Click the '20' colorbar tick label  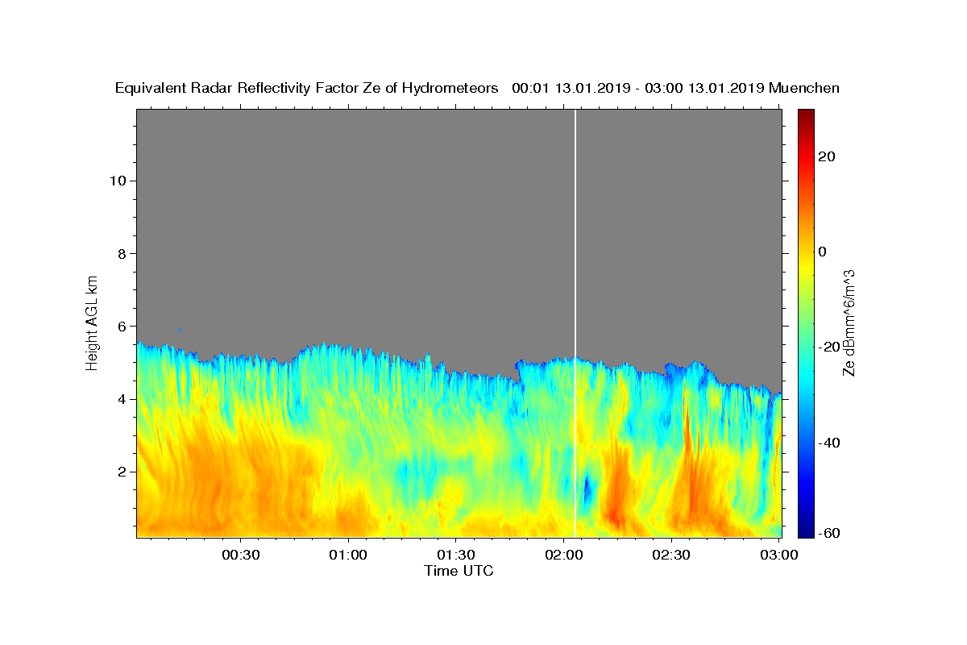pos(827,156)
